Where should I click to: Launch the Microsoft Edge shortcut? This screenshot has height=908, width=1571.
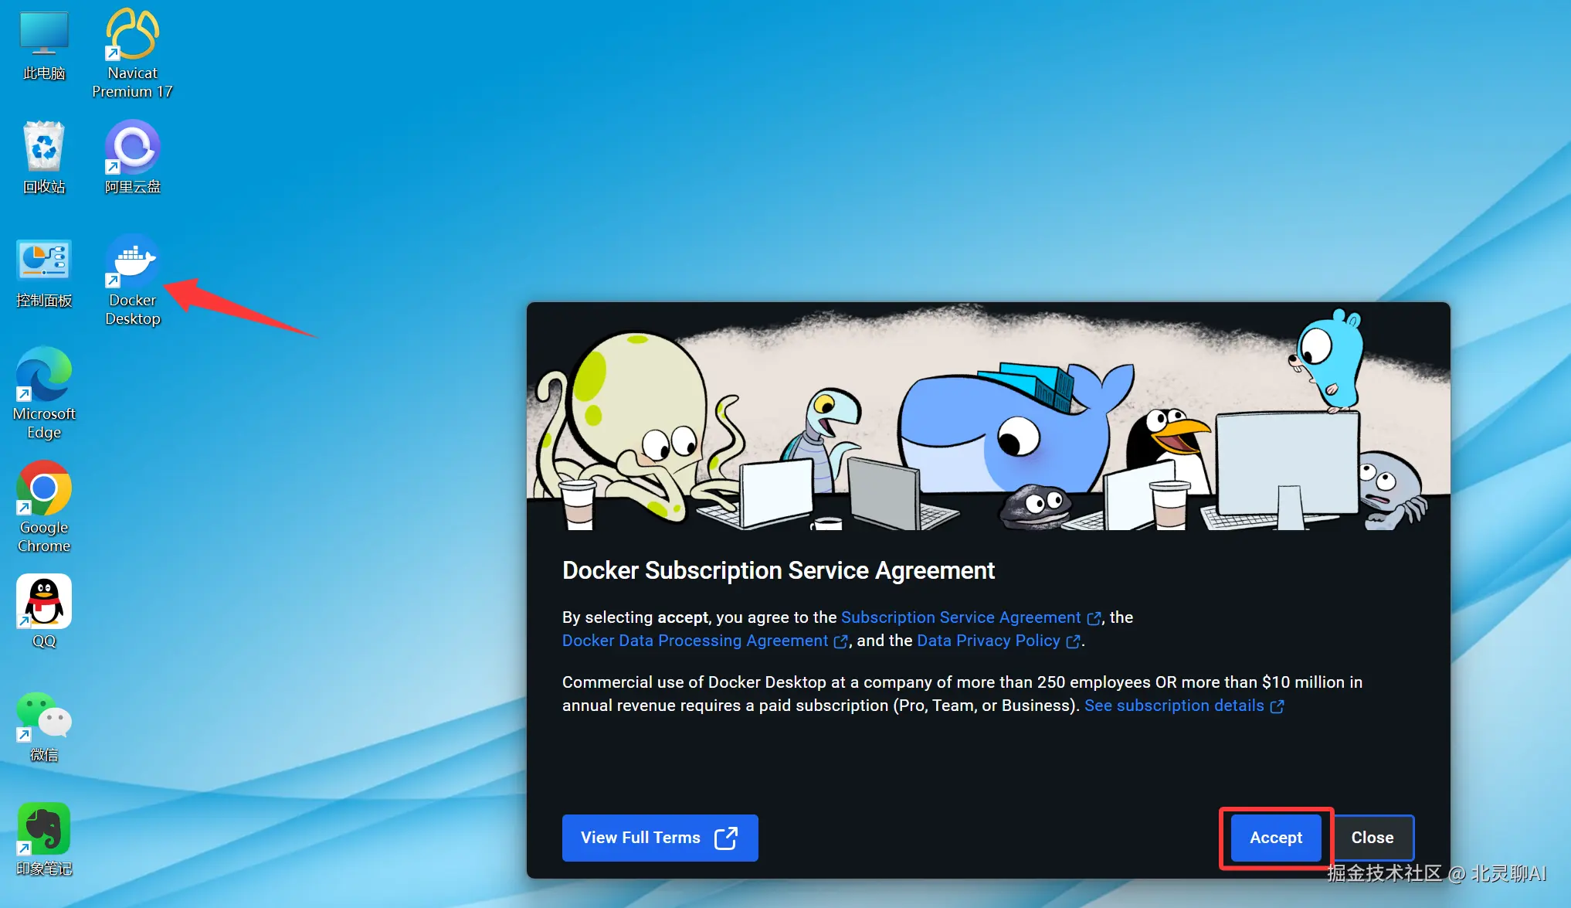point(44,375)
